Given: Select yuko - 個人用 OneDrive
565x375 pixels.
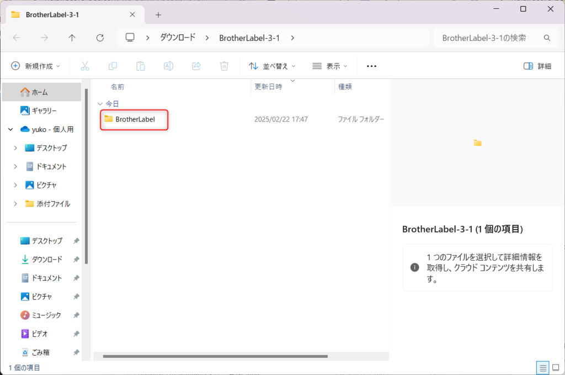Looking at the screenshot, I should [47, 129].
